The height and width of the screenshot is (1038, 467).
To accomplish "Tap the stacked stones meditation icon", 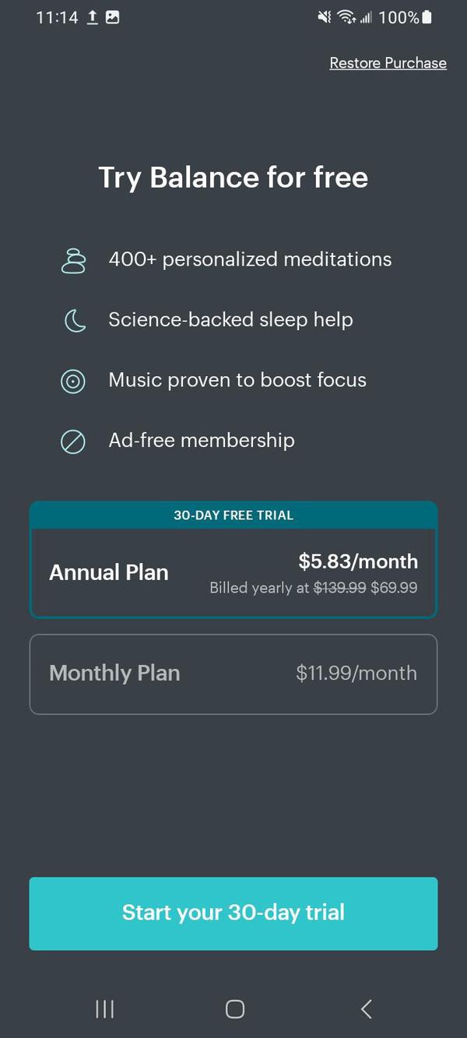I will [73, 261].
